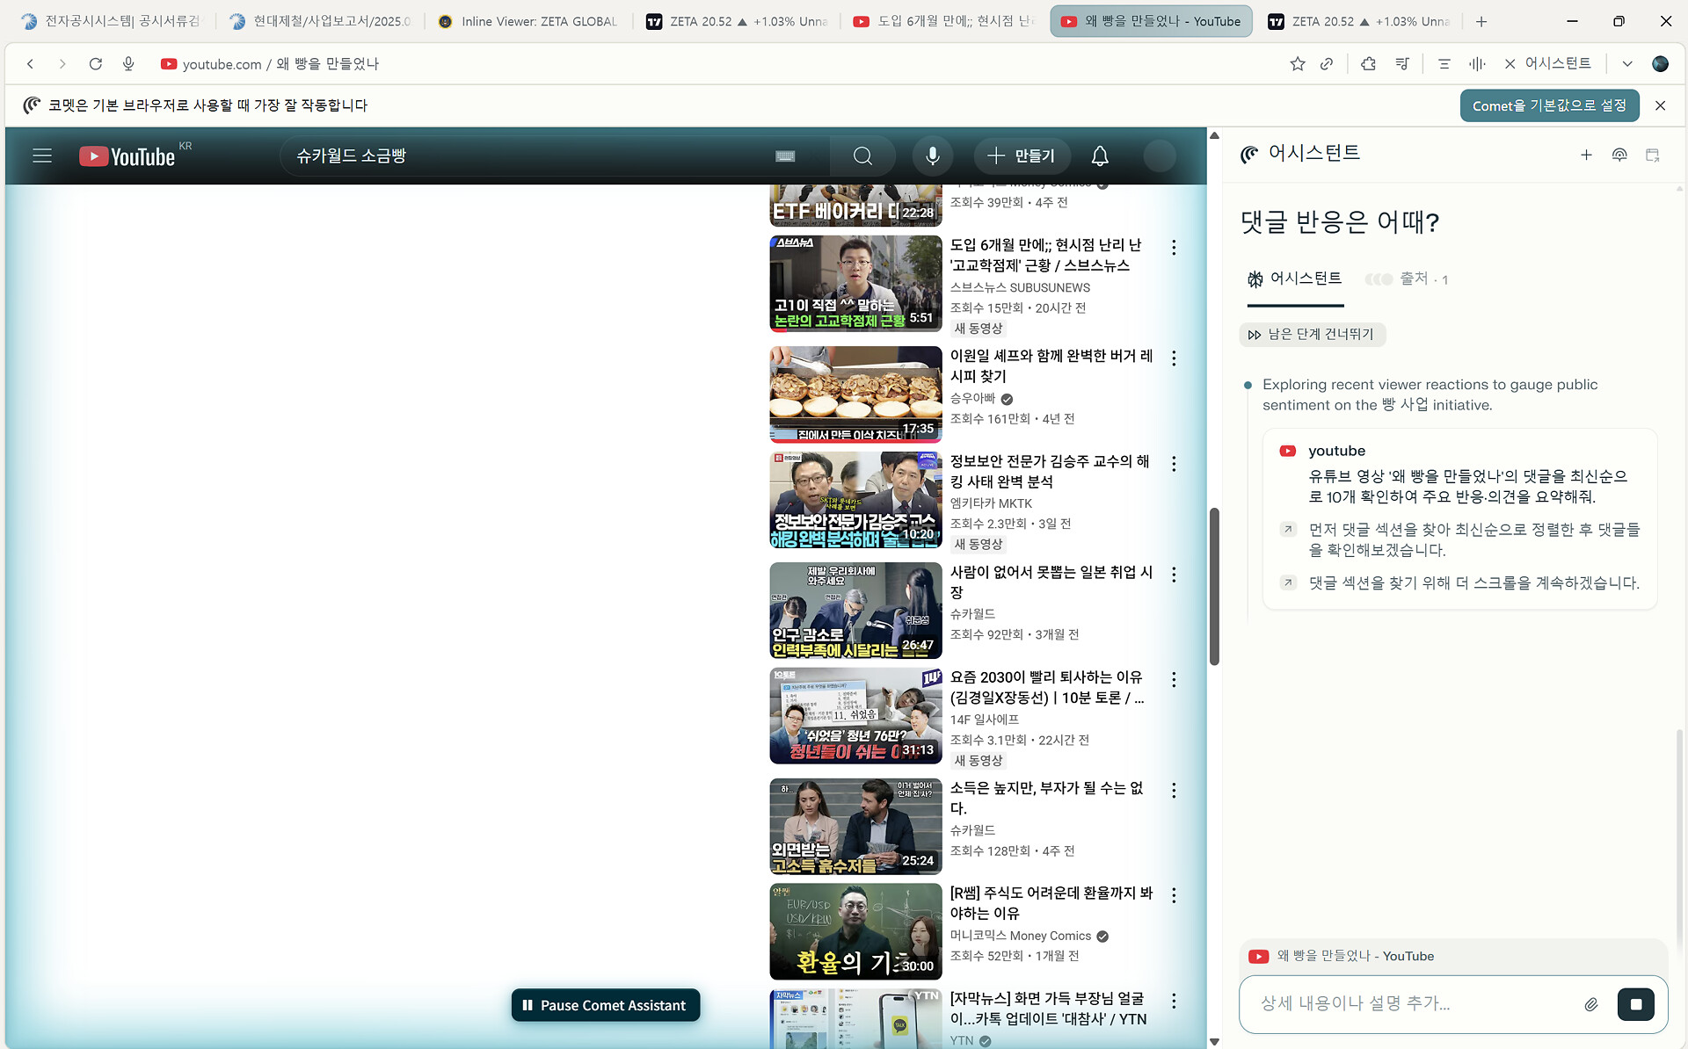This screenshot has height=1049, width=1688.
Task: Open options menu for 이원일 셰프 burger video
Action: pyautogui.click(x=1174, y=358)
